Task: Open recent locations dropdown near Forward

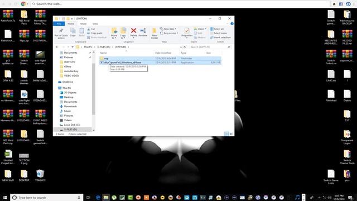Action: pyautogui.click(x=68, y=47)
